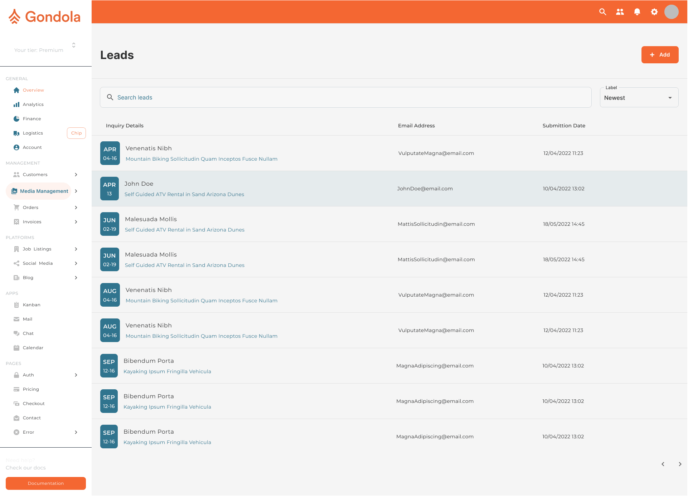Click the Blog newspaper icon

16,278
